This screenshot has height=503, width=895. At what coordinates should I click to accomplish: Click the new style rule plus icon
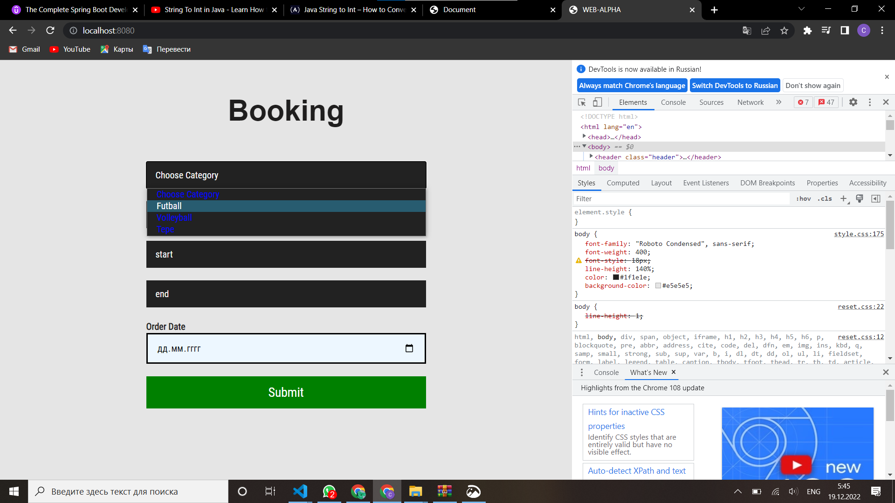coord(843,199)
